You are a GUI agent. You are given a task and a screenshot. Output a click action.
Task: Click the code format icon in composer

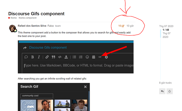[60, 57]
